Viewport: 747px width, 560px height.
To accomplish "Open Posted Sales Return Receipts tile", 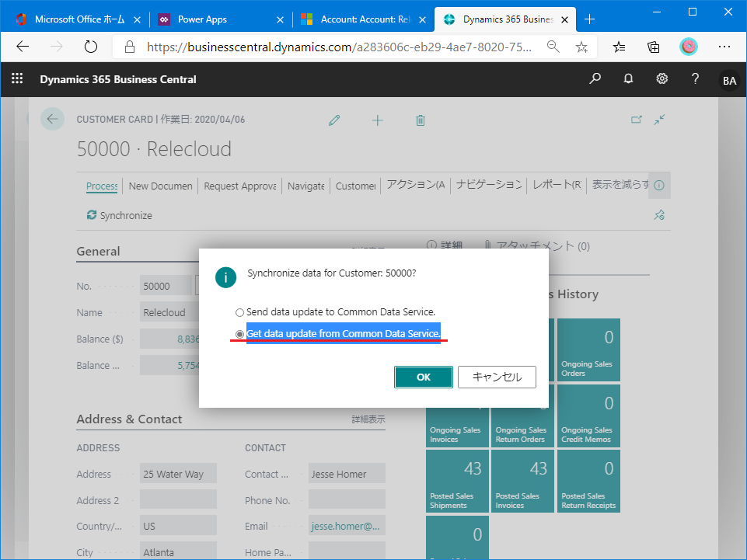I will [588, 482].
